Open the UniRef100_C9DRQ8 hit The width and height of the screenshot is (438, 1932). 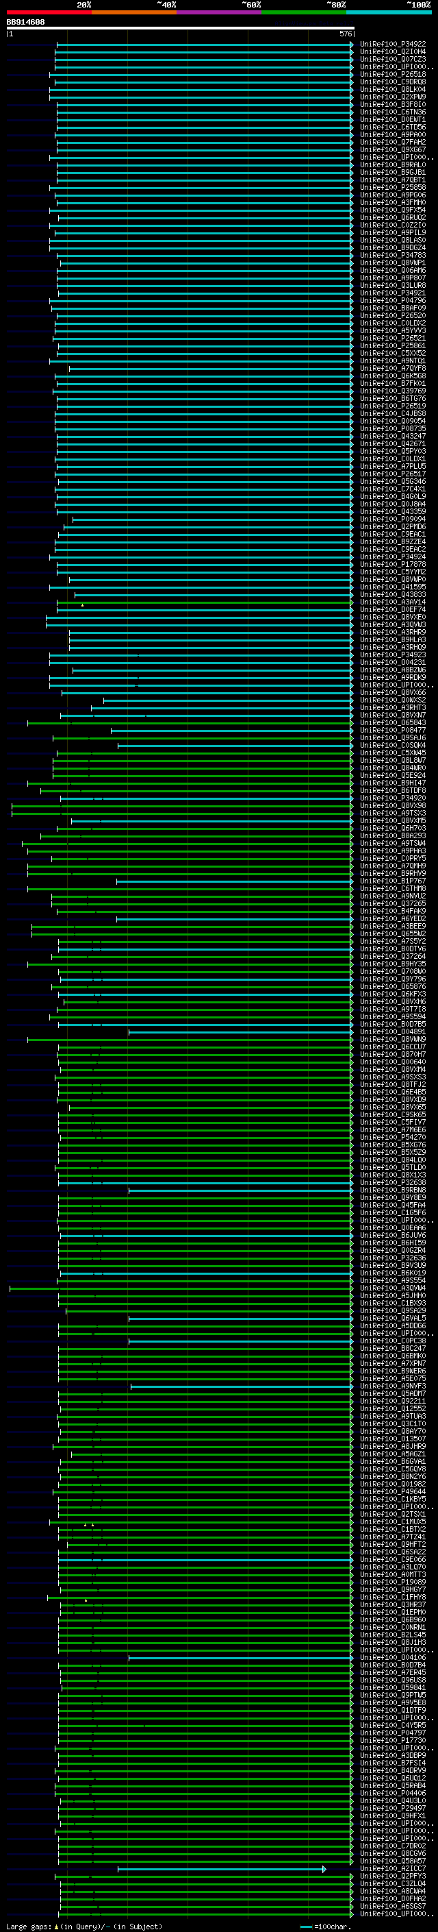click(x=393, y=82)
